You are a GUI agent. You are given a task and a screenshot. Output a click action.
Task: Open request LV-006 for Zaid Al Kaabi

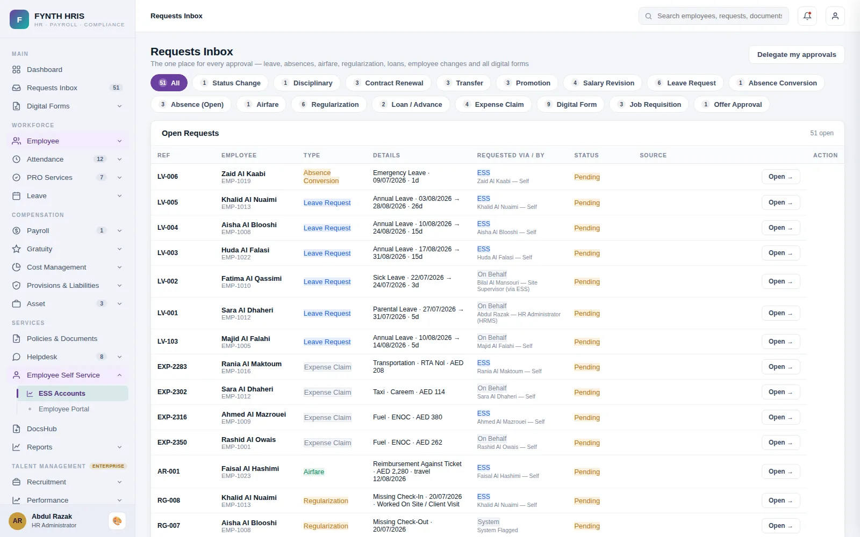pos(780,177)
